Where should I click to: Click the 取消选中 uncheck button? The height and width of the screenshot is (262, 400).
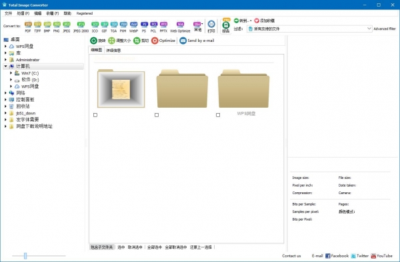pos(135,247)
